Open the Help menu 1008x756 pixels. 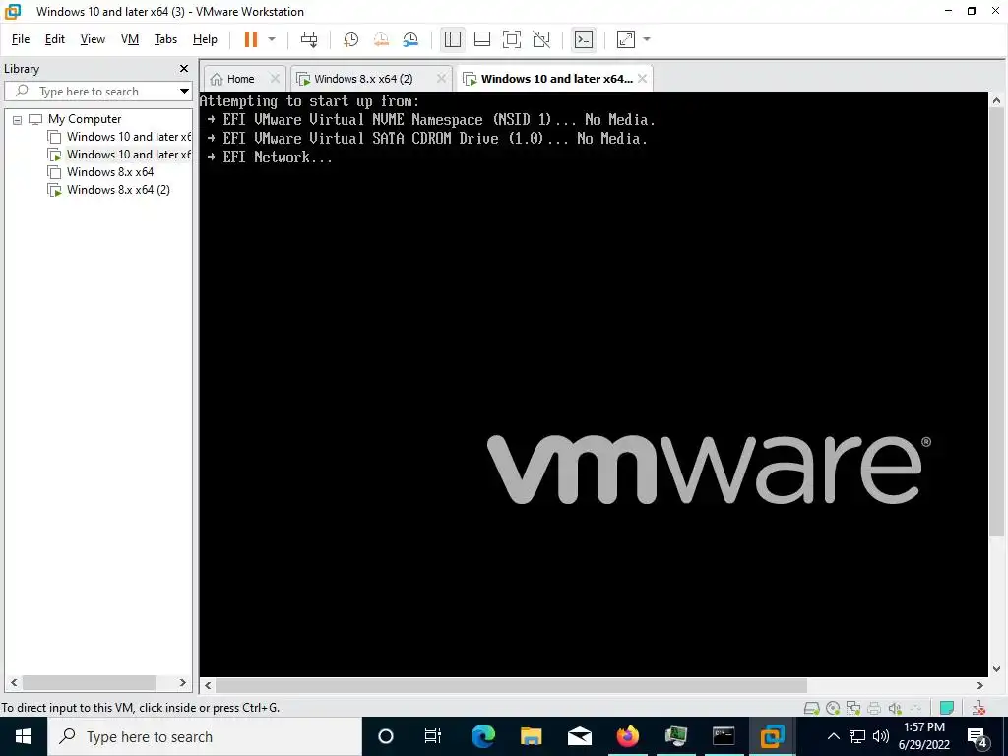coord(205,39)
